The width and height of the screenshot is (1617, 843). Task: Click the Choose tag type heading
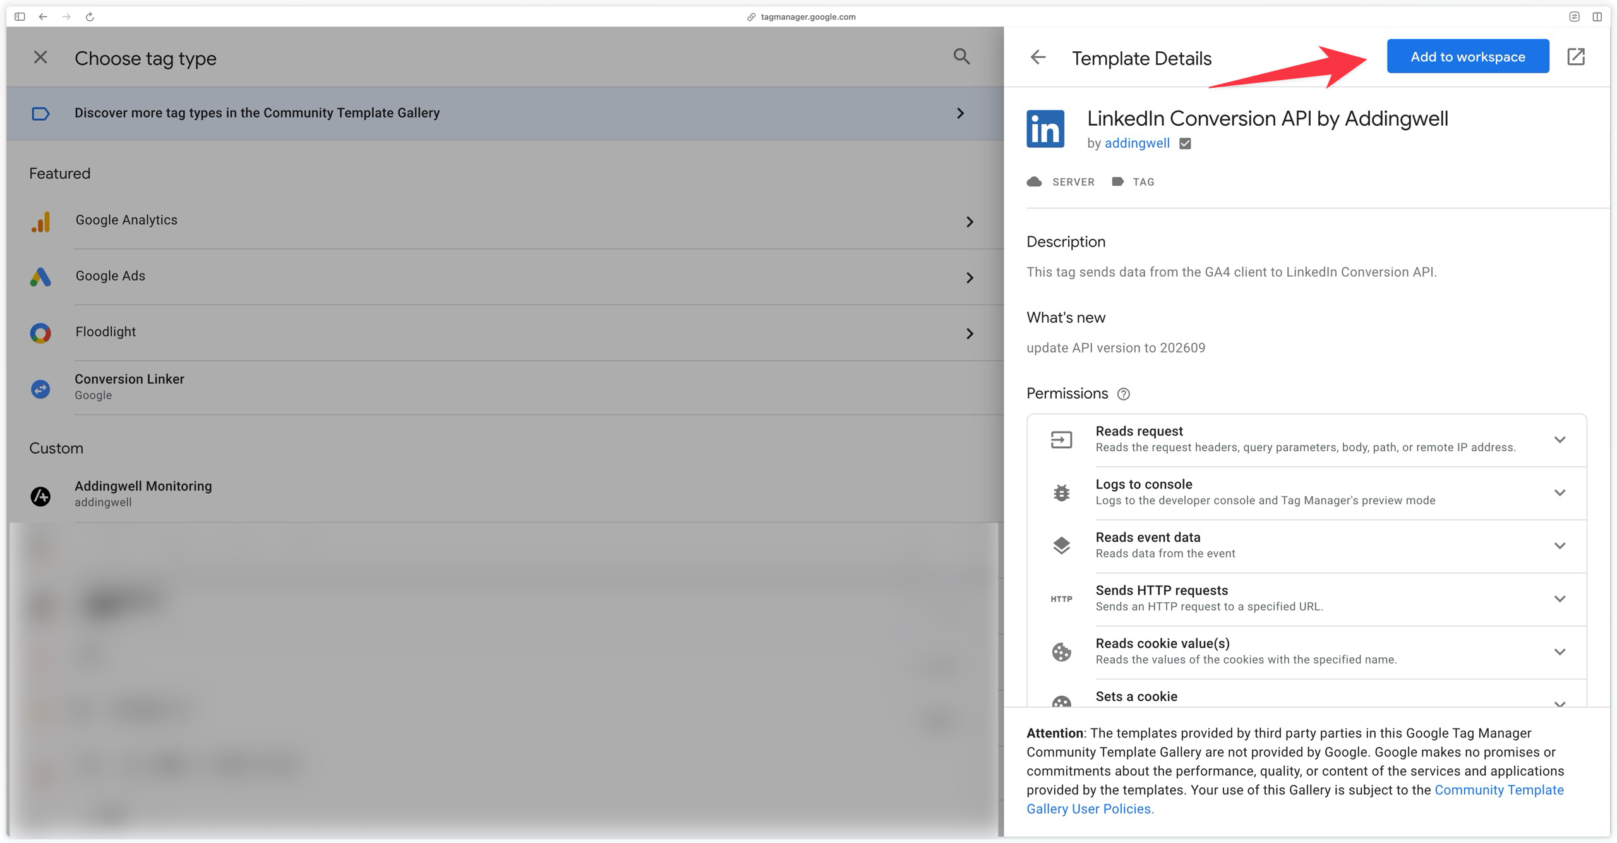[145, 59]
